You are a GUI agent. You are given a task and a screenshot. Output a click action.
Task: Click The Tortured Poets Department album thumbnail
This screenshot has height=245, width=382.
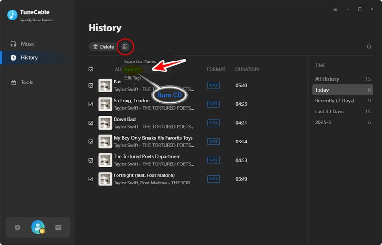click(x=105, y=160)
